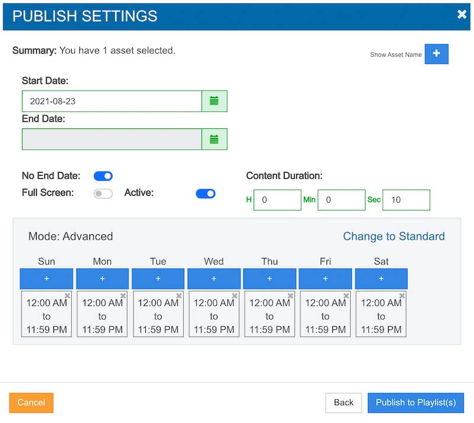The width and height of the screenshot is (474, 423).
Task: Go Back to the previous step
Action: [344, 403]
